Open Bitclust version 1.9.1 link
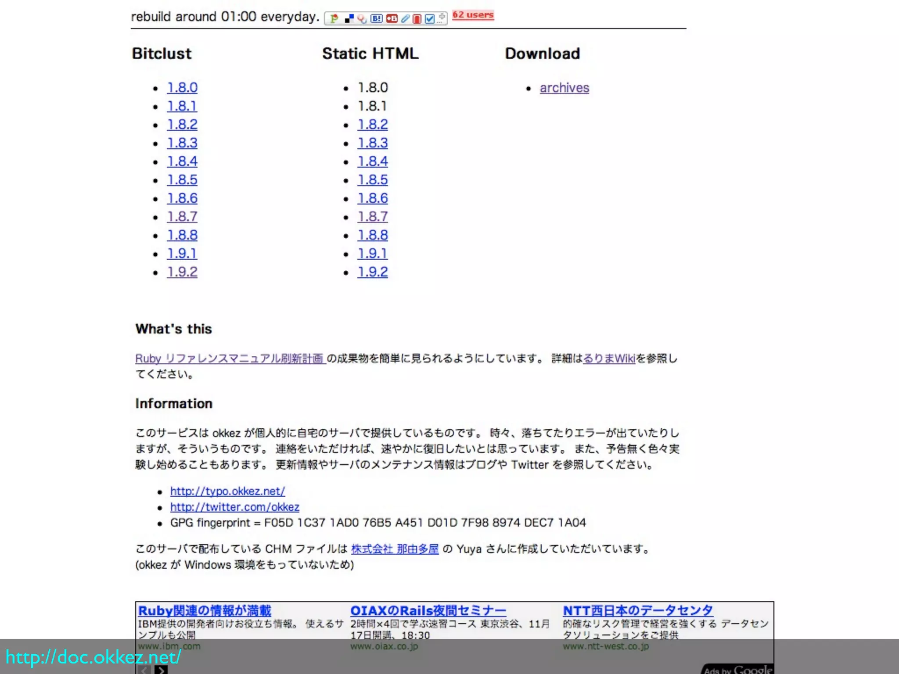 182,254
